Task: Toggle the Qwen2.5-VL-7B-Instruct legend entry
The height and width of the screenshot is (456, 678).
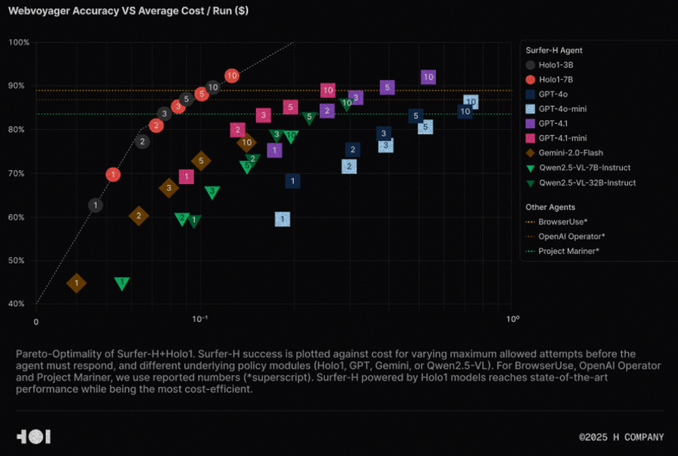Action: point(578,168)
